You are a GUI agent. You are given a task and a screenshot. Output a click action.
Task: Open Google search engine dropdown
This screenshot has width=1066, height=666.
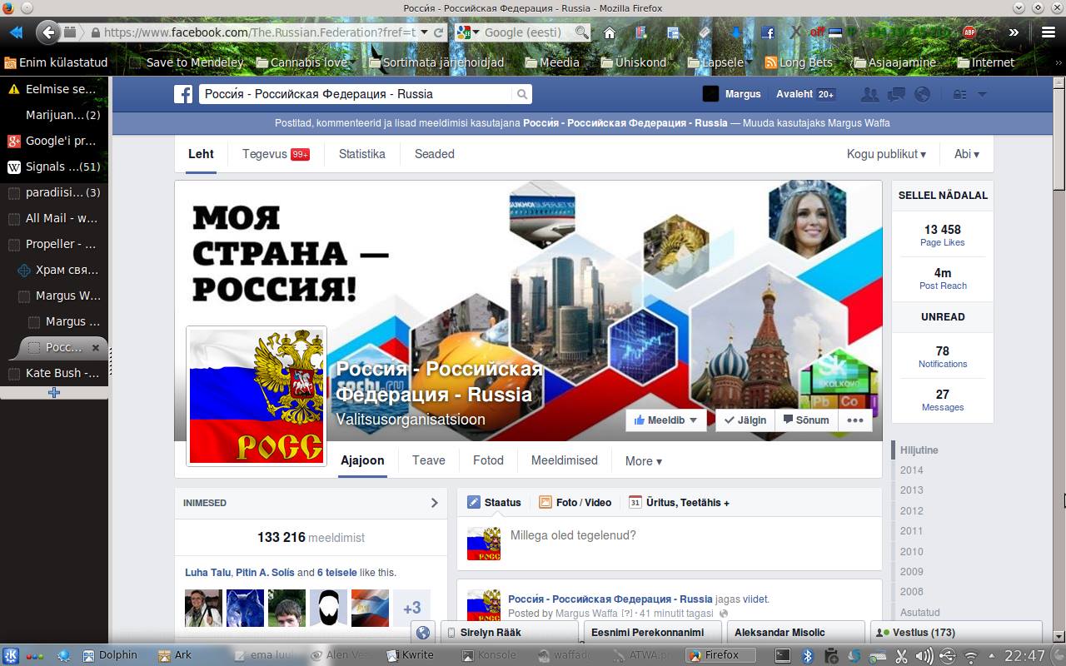tap(467, 32)
